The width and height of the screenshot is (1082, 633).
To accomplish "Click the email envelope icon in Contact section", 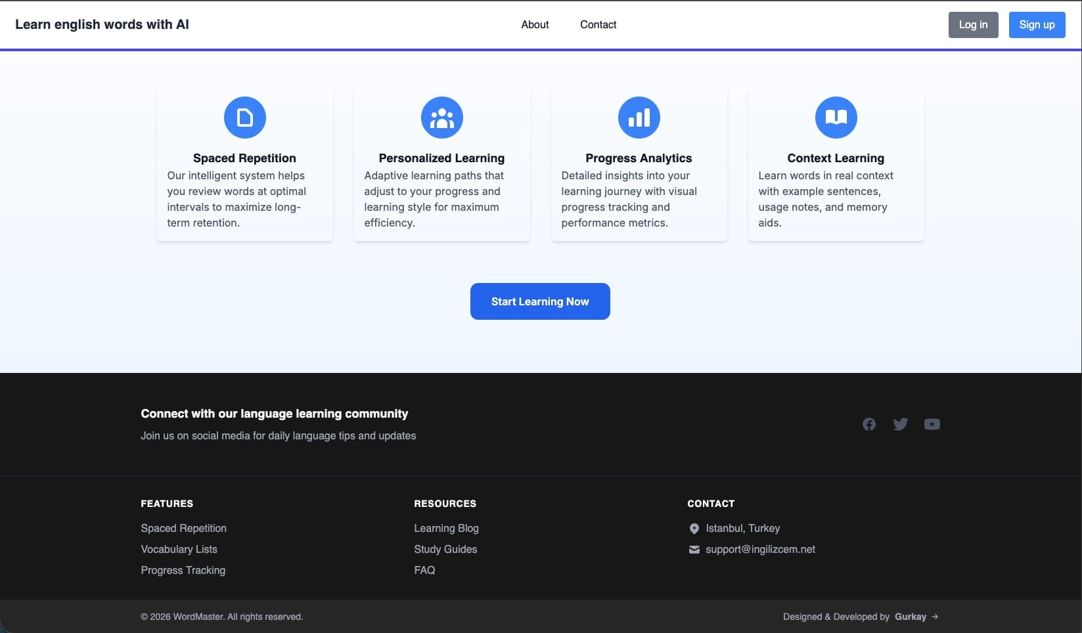I will (x=694, y=550).
